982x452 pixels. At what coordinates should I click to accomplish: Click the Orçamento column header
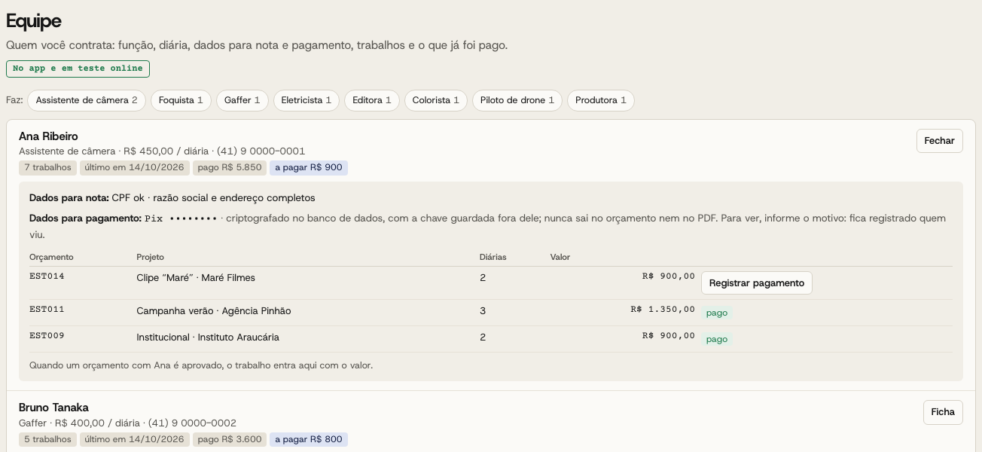click(51, 258)
